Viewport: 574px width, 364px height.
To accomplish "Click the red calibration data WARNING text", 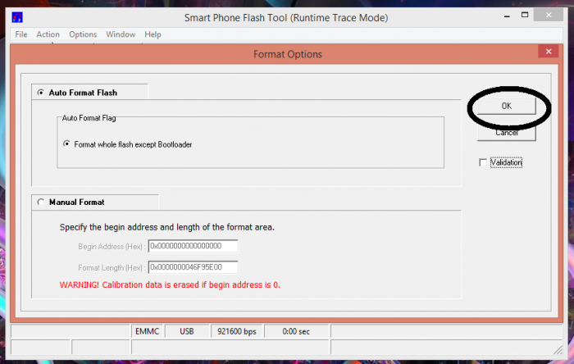I will [170, 285].
